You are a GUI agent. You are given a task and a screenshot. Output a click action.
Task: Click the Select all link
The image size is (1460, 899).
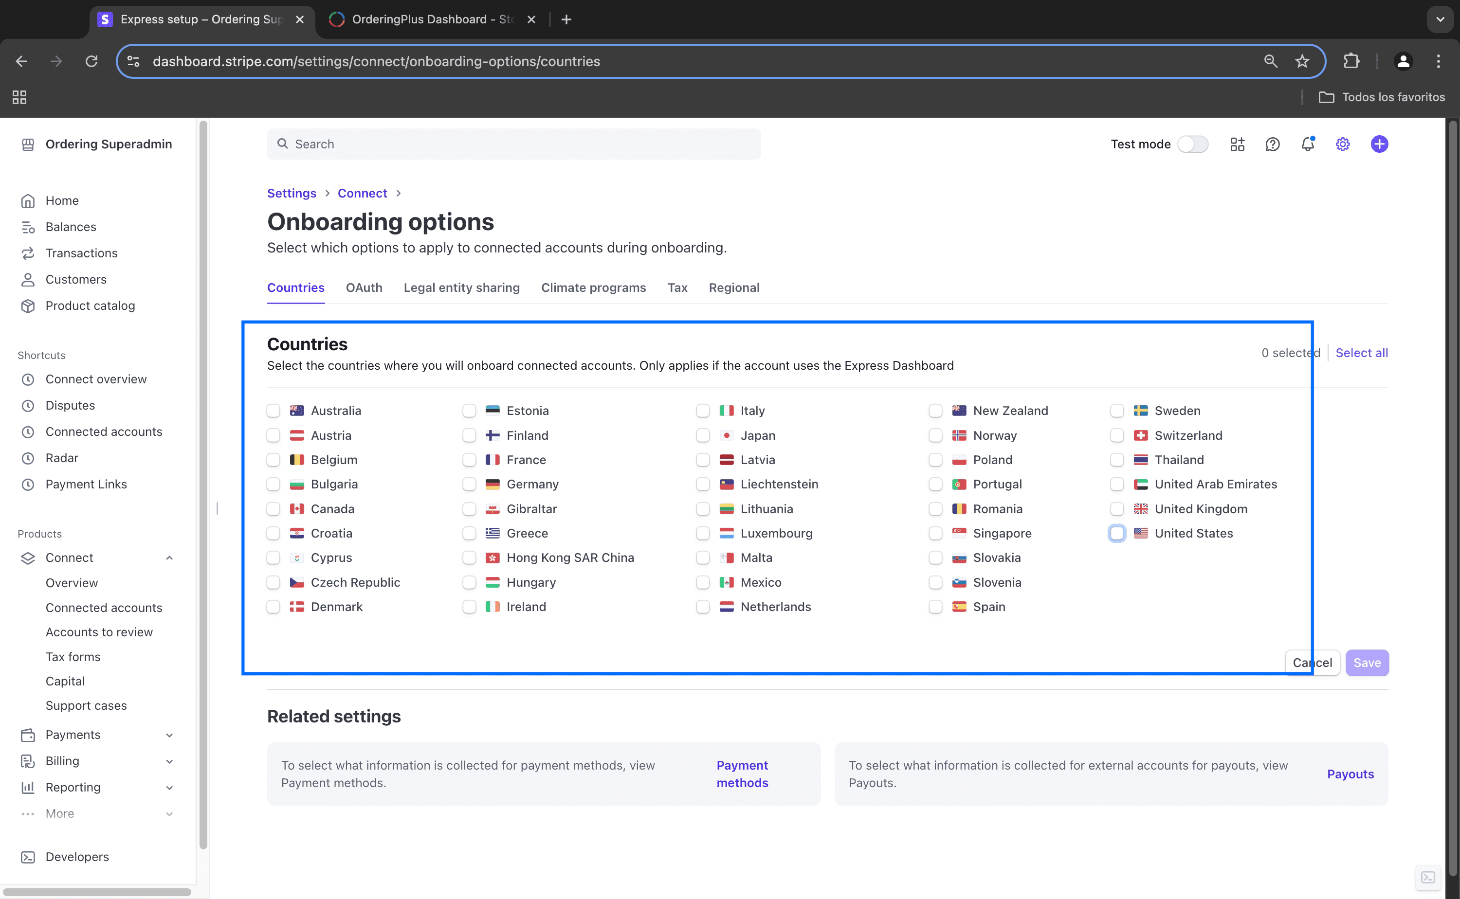click(1361, 353)
